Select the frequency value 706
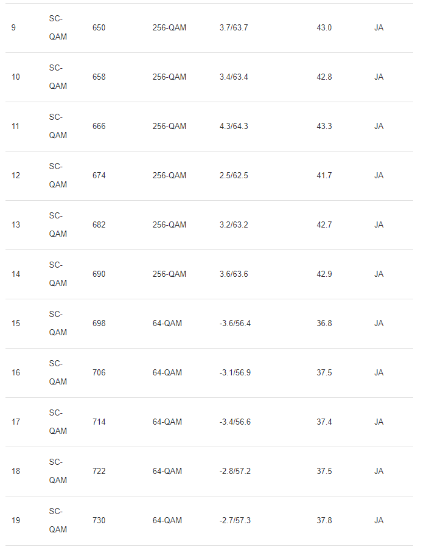The height and width of the screenshot is (550, 429). point(99,373)
